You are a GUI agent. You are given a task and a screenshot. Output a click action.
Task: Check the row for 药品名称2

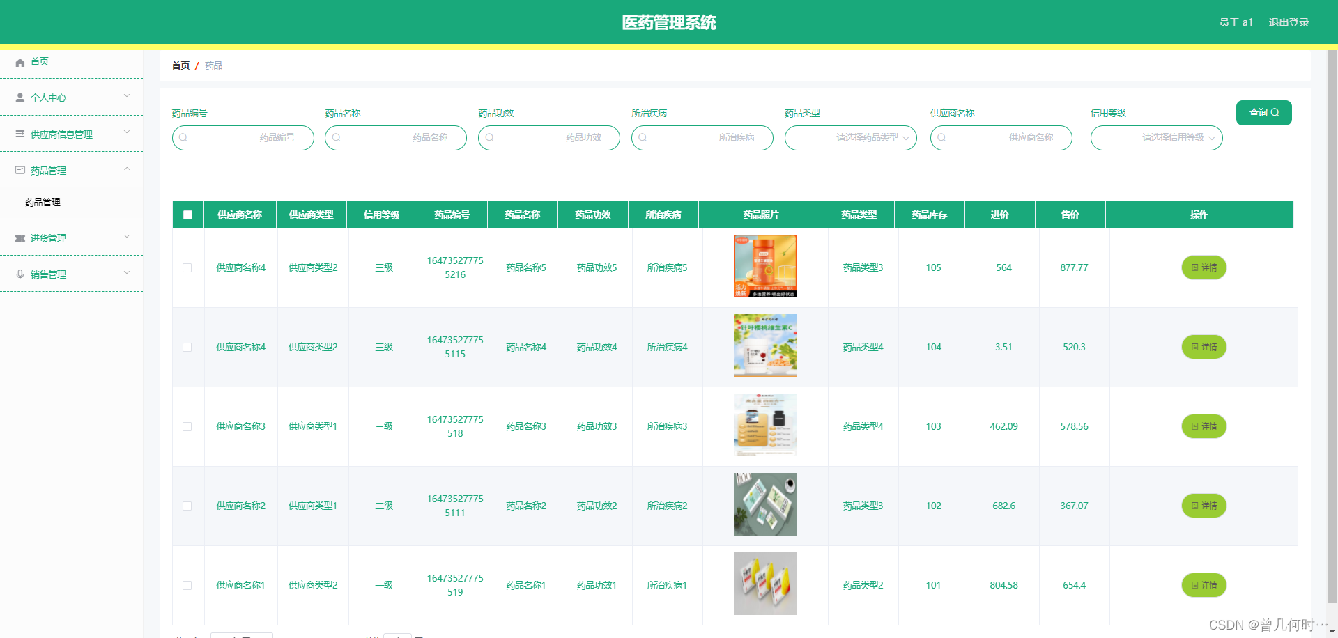pos(187,506)
